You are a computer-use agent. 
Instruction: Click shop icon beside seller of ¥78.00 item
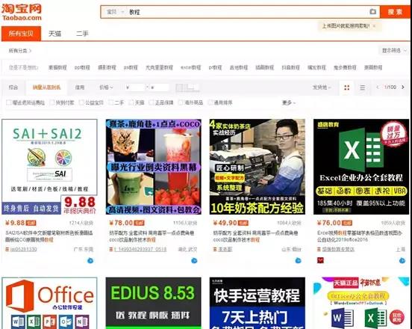click(x=111, y=249)
